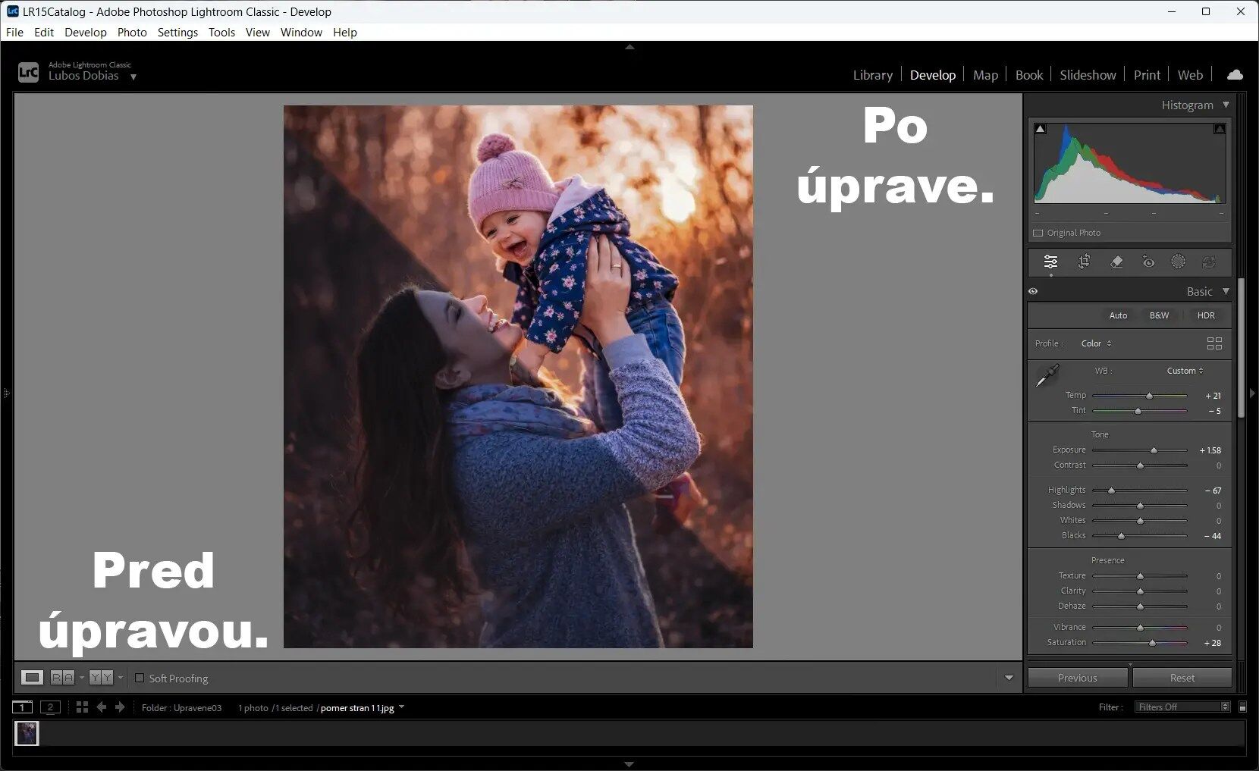Open the Profile Browser grid icon
Screen dimensions: 1259x771
pos(1214,343)
